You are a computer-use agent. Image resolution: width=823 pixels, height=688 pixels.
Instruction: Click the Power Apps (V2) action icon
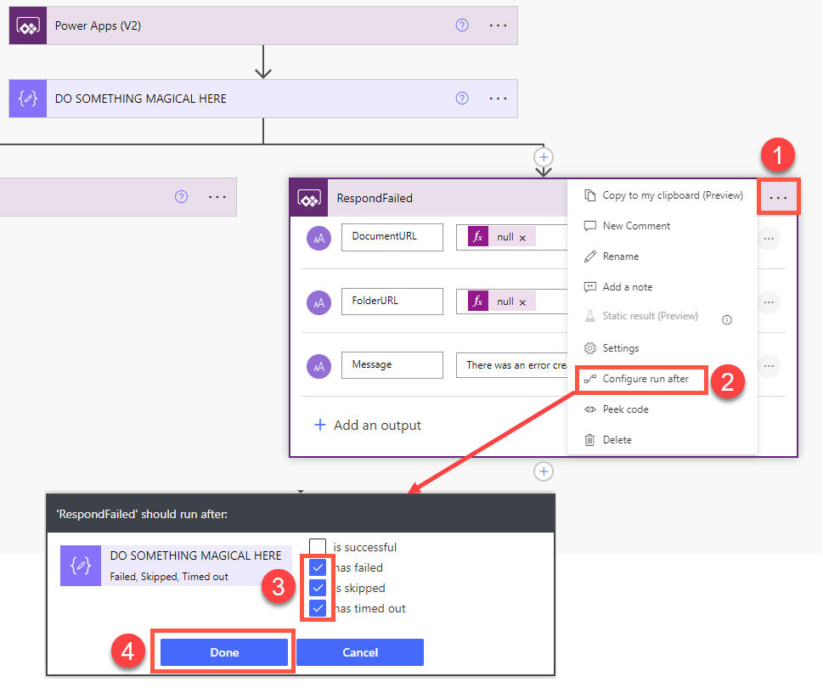27,25
